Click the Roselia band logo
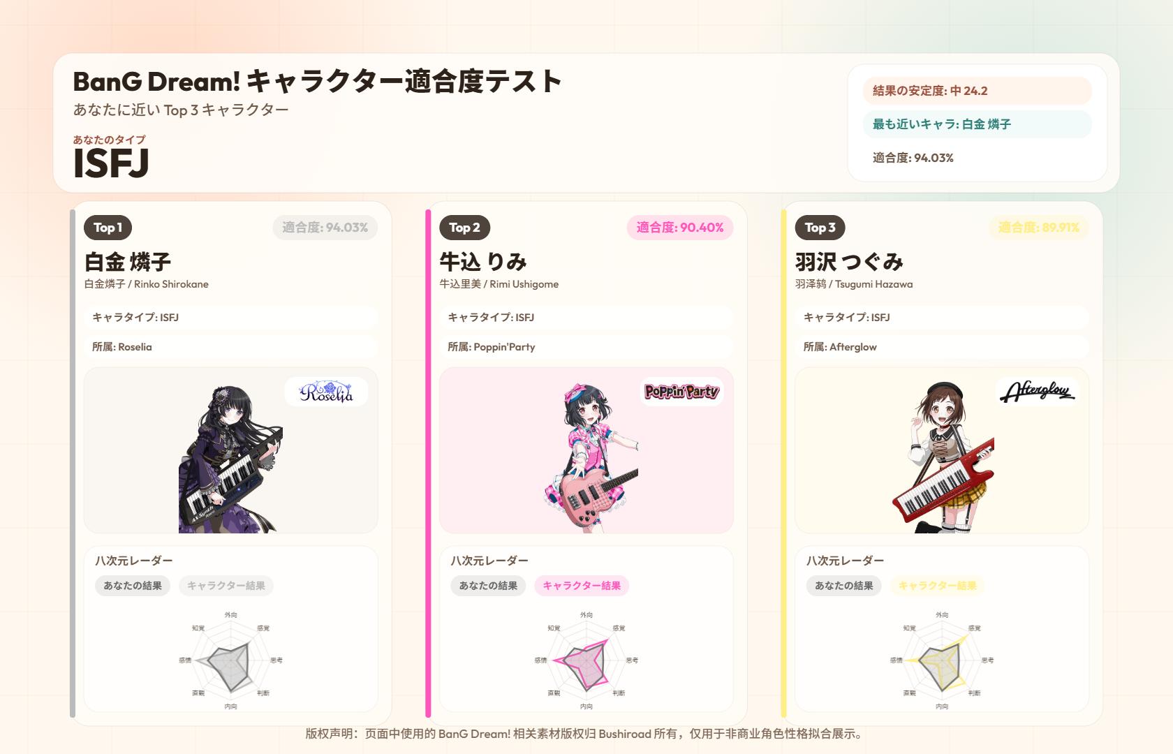Screen dimensions: 1173x754 (326, 392)
